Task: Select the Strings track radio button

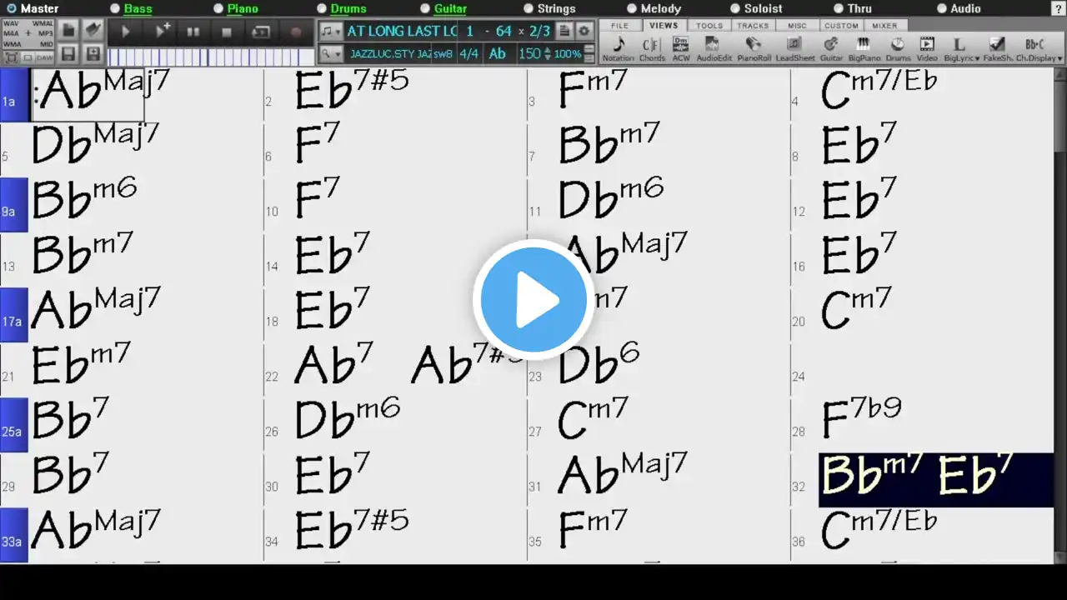Action: point(528,8)
